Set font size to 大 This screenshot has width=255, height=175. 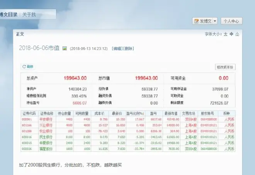coord(226,34)
